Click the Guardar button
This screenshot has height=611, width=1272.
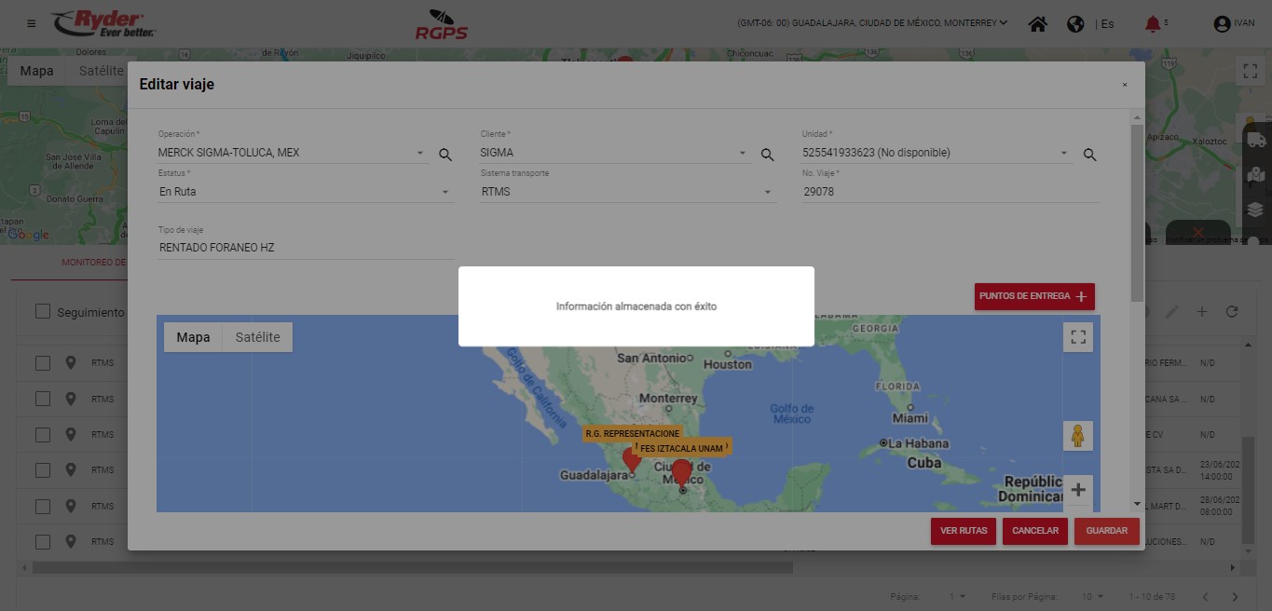coord(1106,531)
